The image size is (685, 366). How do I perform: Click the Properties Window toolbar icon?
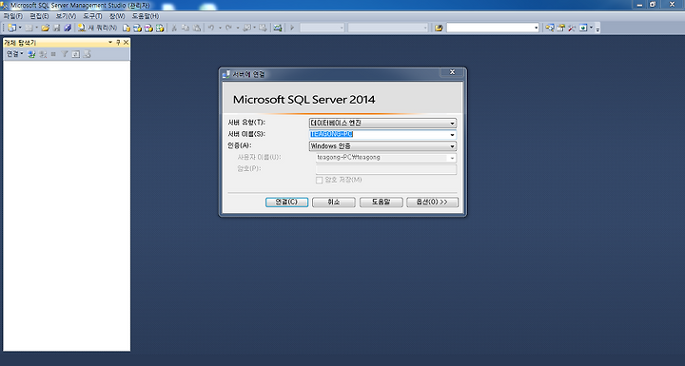561,28
